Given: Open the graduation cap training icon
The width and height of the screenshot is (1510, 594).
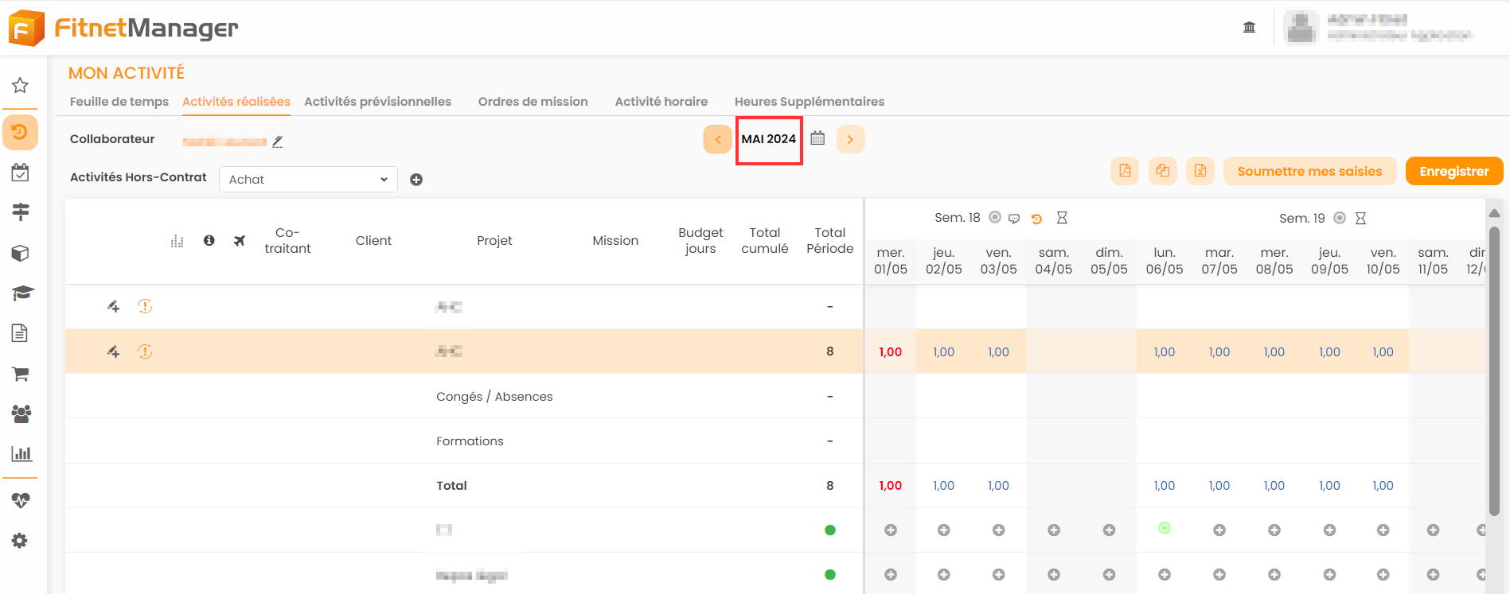Looking at the screenshot, I should 21,293.
